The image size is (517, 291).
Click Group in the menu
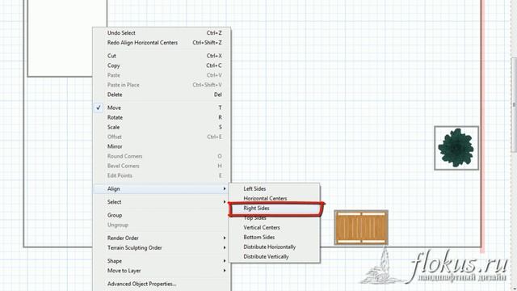click(x=162, y=215)
